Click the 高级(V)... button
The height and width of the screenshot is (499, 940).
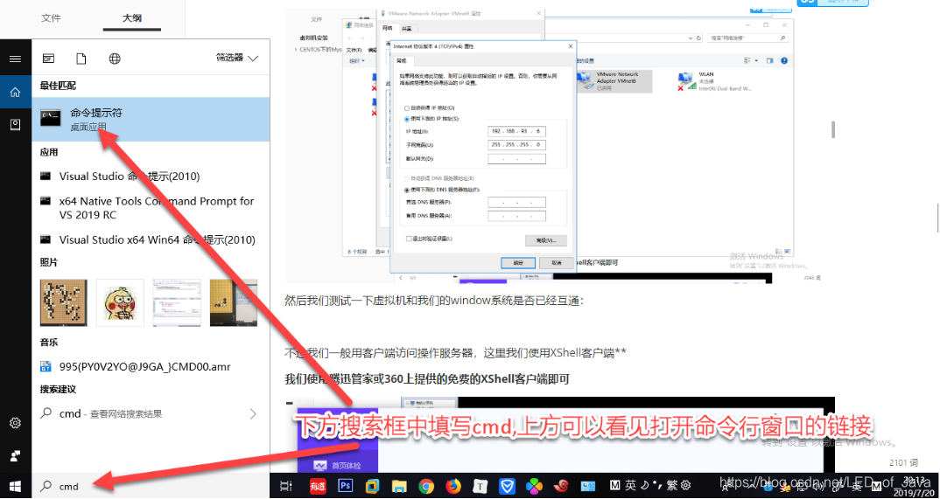(x=545, y=240)
